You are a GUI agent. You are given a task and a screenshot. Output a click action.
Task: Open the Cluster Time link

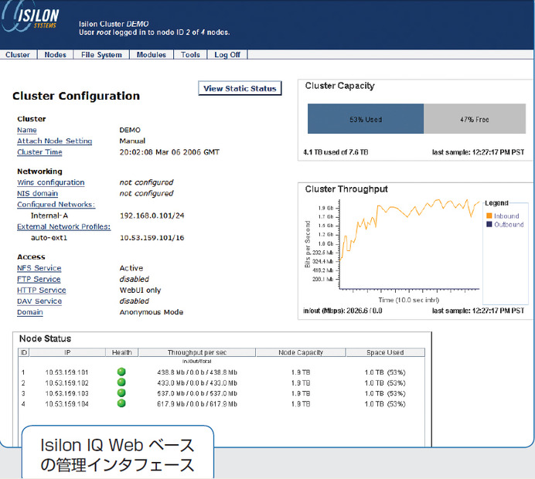pos(39,152)
